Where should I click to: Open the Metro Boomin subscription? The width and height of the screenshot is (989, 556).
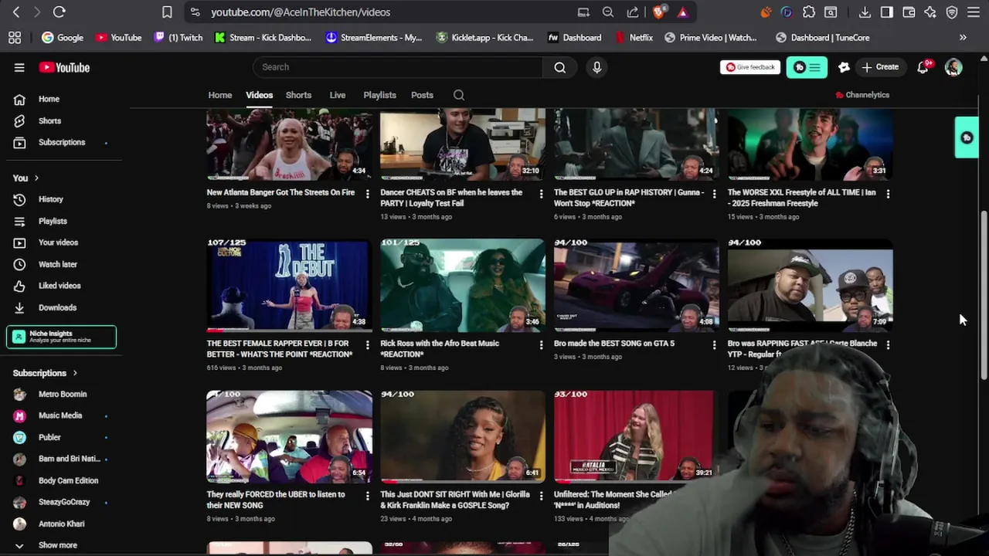click(x=62, y=394)
